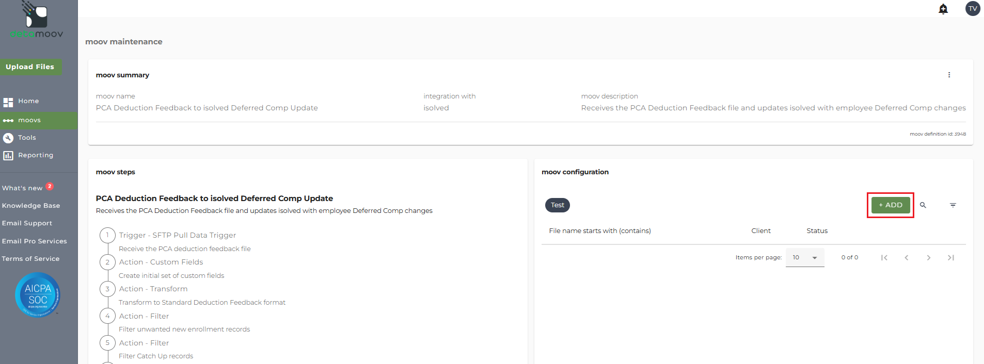Image resolution: width=984 pixels, height=364 pixels.
Task: Go to next page of configurations
Action: pos(929,258)
